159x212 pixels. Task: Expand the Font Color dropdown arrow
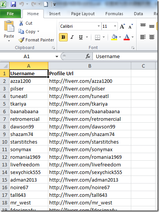pyautogui.click(x=132, y=37)
